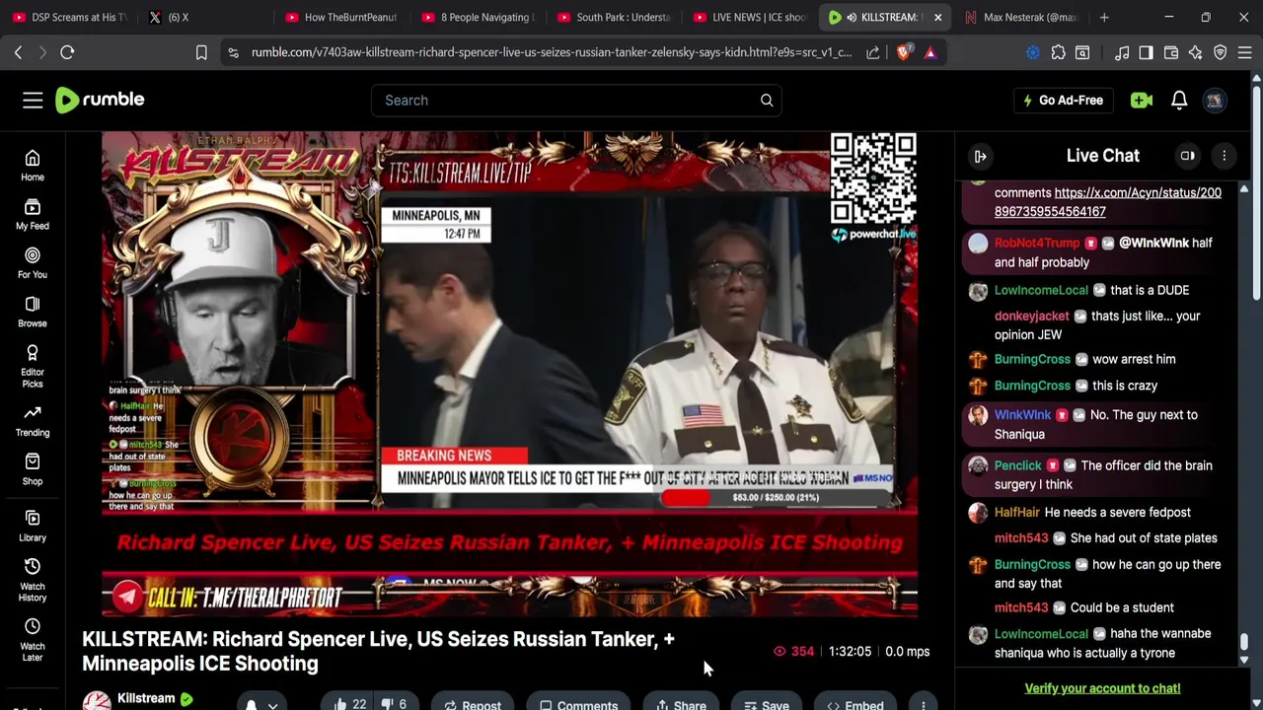Switch to South Park tab
Viewport: 1263px width, 710px height.
click(x=613, y=17)
